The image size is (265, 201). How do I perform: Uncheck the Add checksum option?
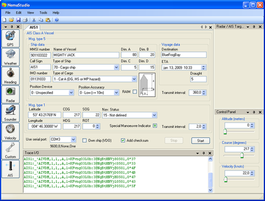tap(123, 140)
